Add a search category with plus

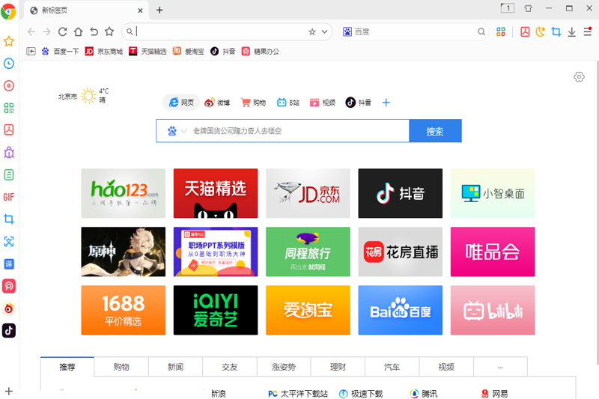click(386, 103)
